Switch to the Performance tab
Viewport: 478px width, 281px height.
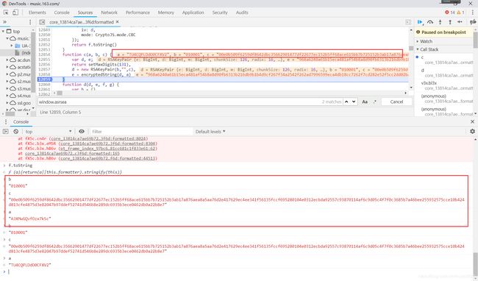(138, 13)
